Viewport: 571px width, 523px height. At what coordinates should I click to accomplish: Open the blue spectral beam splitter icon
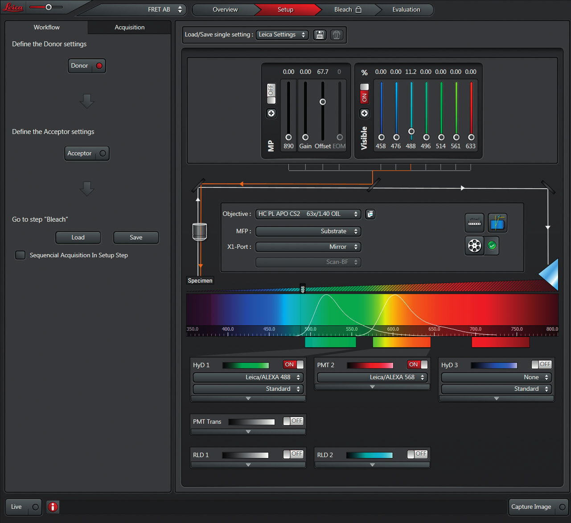[x=497, y=223]
